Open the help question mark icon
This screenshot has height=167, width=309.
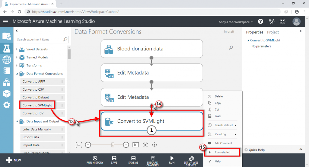click(x=260, y=21)
